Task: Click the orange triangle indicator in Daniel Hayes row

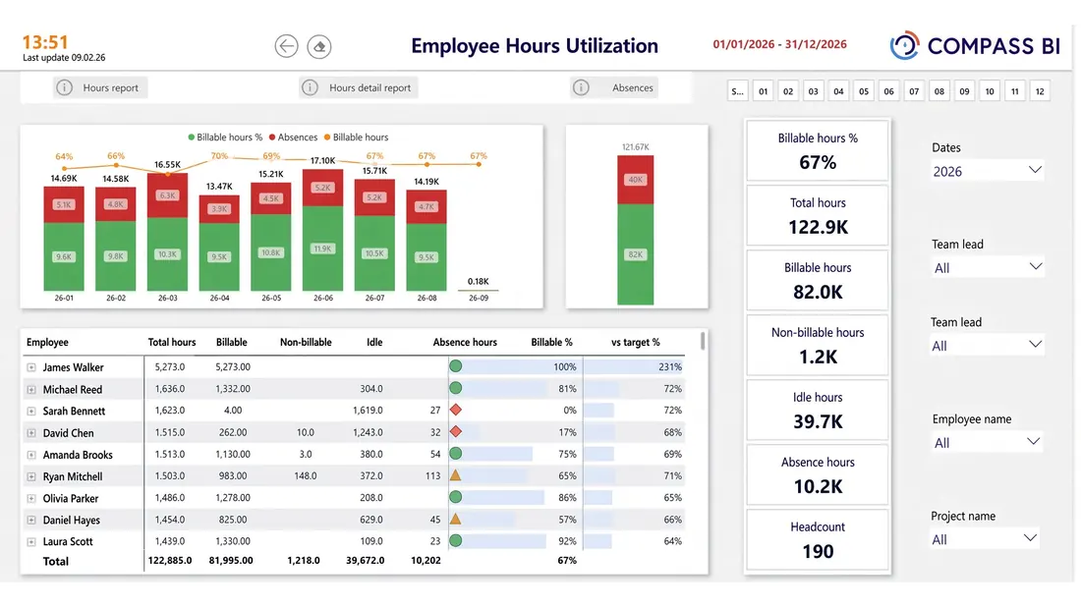Action: coord(456,519)
